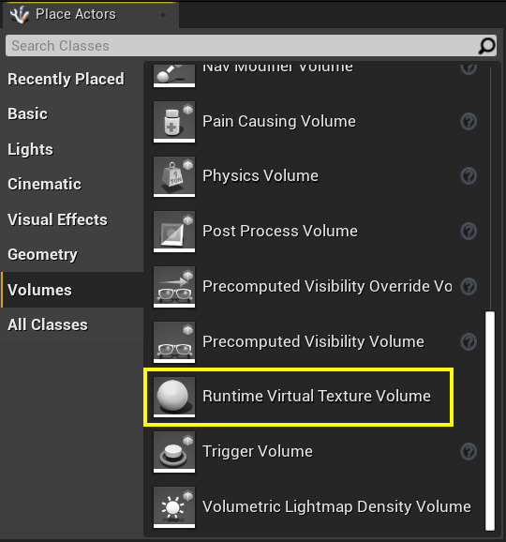Click 'Physics Volume' label

coord(260,176)
